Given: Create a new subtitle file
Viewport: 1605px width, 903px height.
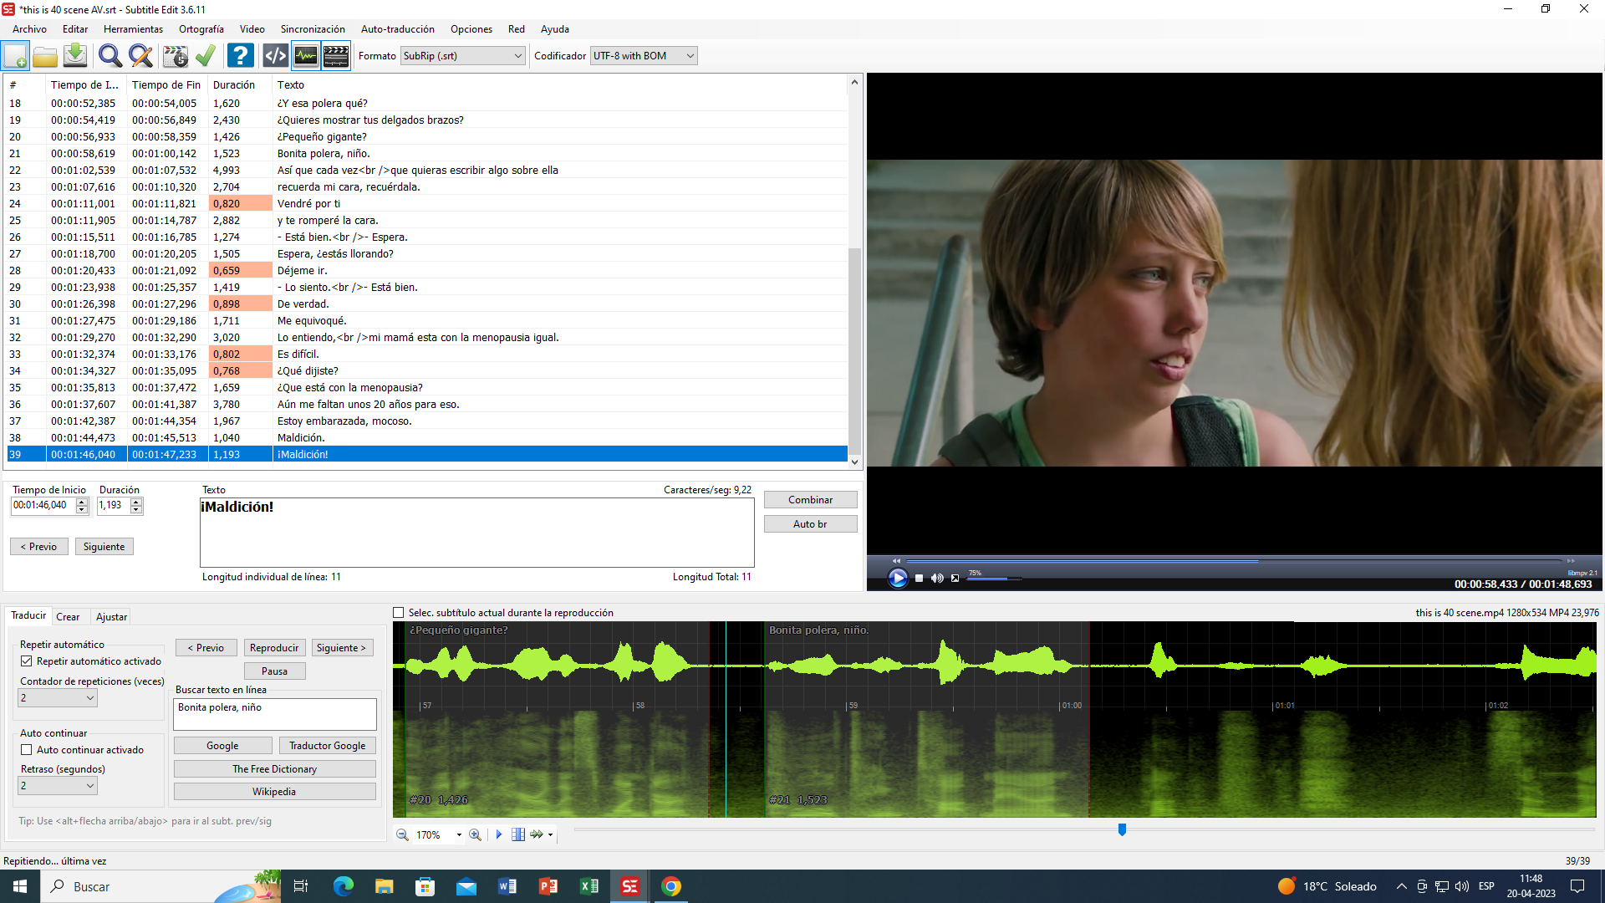Looking at the screenshot, I should tap(15, 55).
